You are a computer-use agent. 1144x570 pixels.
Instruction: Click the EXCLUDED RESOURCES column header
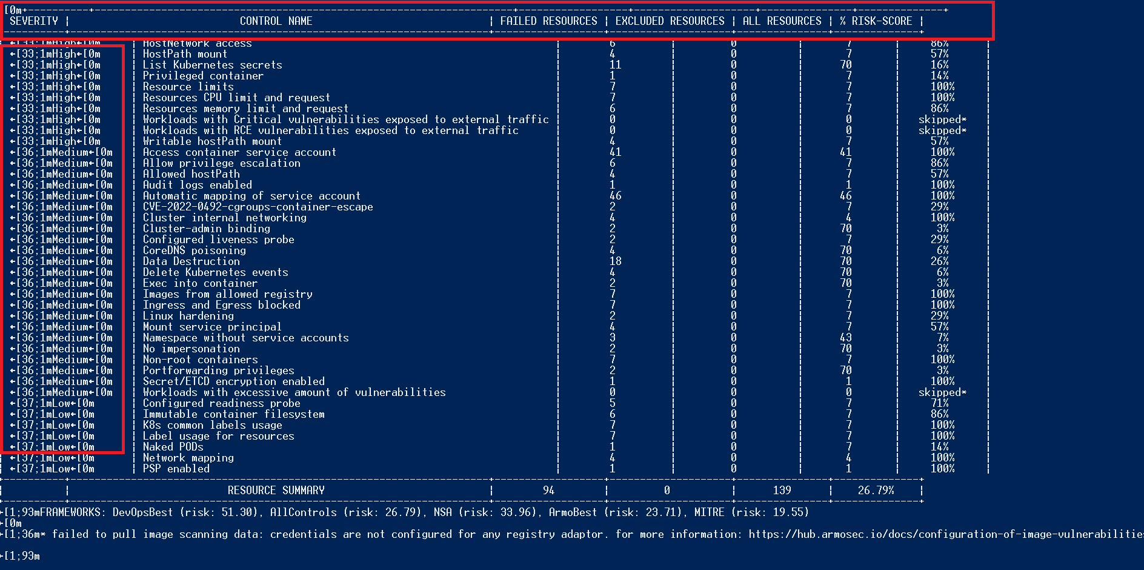coord(670,21)
